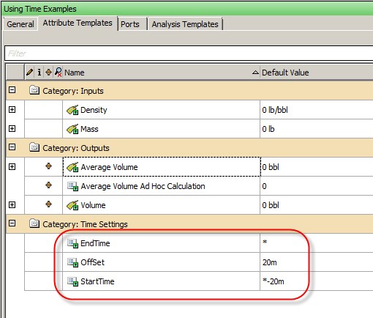Switch to the General tab
Viewport: 373px width, 318px height.
[20, 24]
